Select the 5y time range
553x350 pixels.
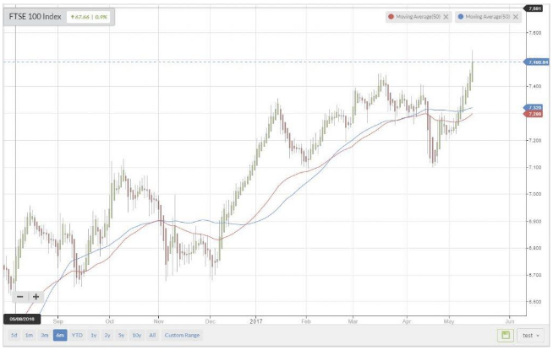coord(121,335)
